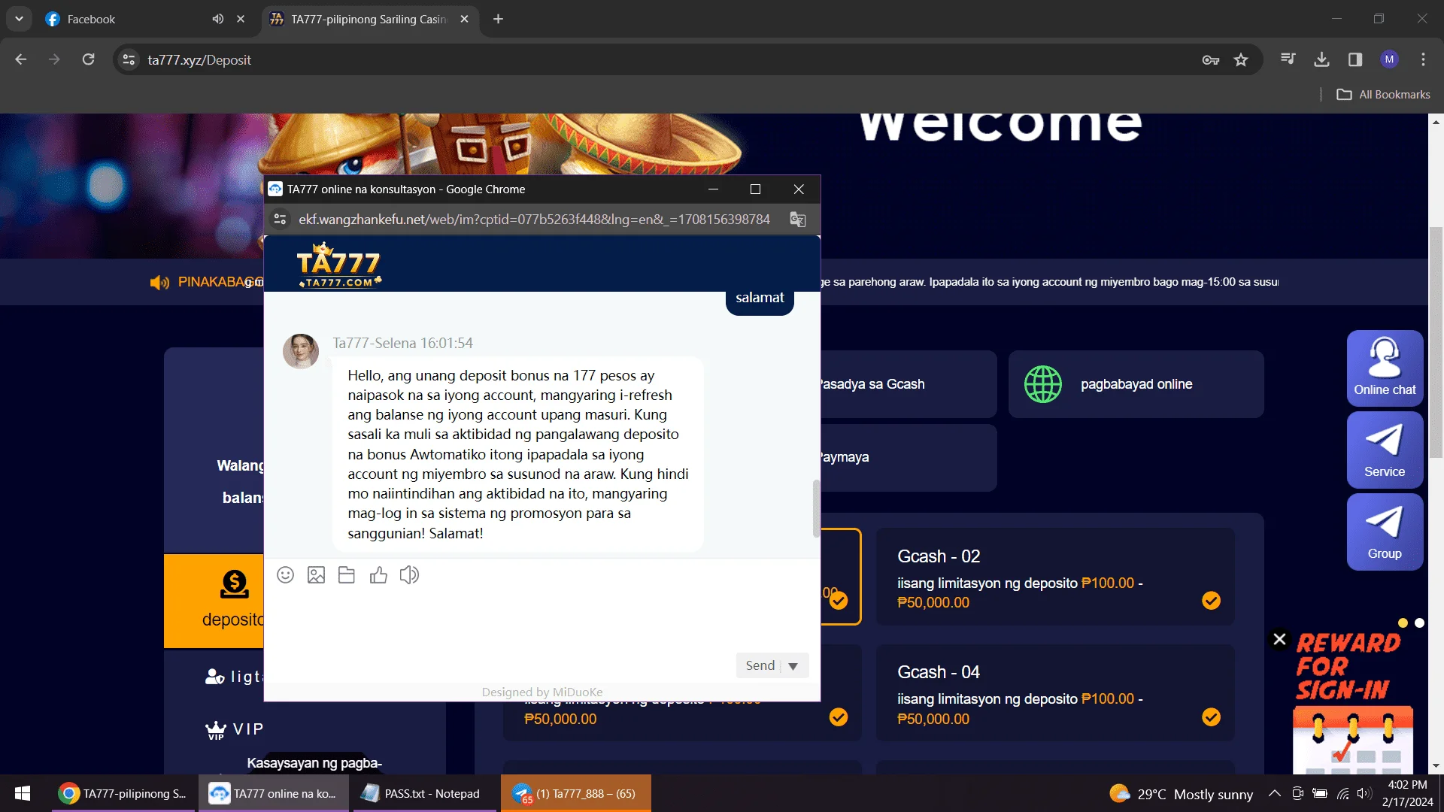1444x812 pixels.
Task: Open Telegram Ta777_888 on taskbar
Action: pos(575,794)
